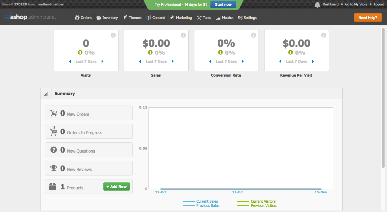
Task: Click the green up-arrow icon on Sales card
Action: coord(150,52)
